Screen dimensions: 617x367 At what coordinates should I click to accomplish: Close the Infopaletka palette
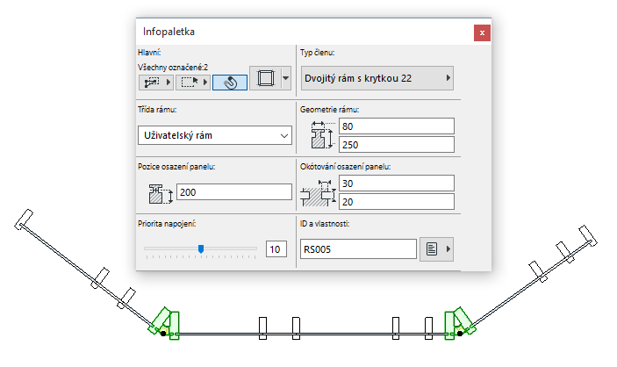point(482,32)
